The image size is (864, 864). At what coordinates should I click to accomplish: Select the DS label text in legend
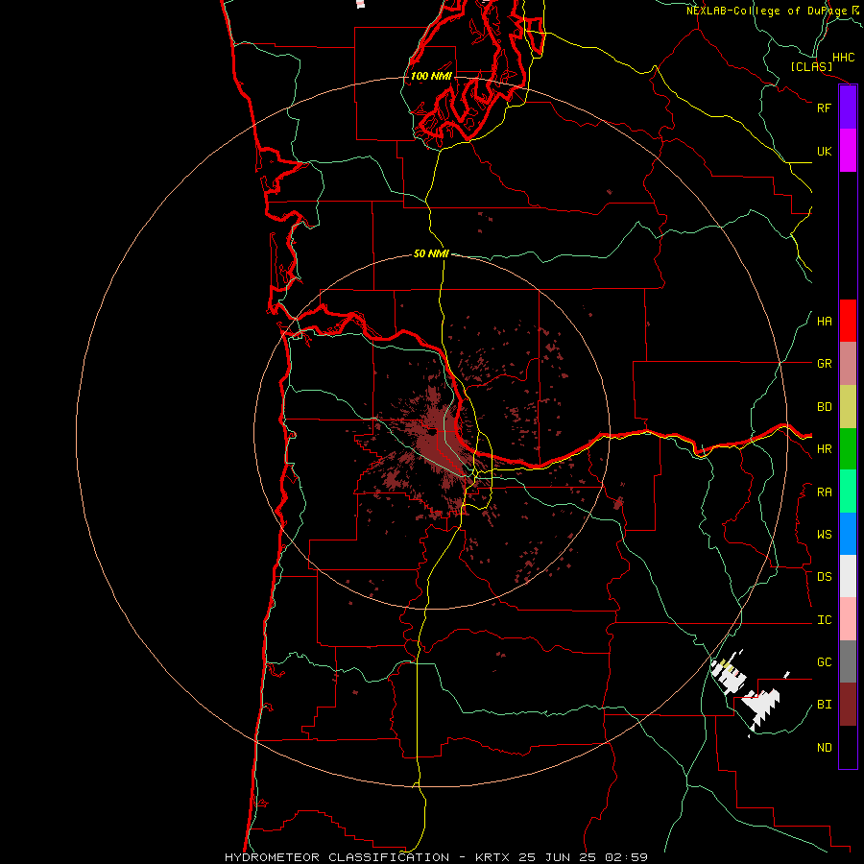point(825,577)
